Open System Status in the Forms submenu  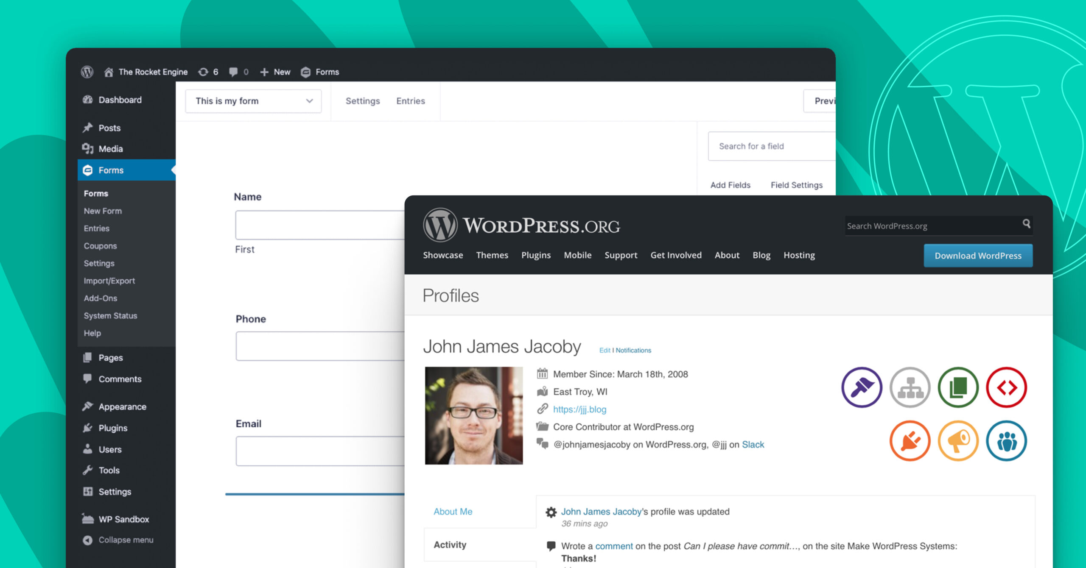(110, 315)
